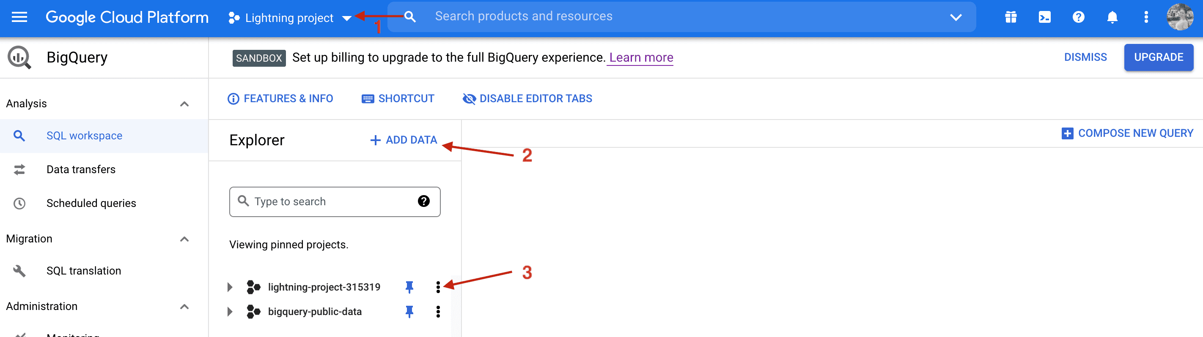Disable editor tabs
The image size is (1203, 337).
click(x=527, y=98)
